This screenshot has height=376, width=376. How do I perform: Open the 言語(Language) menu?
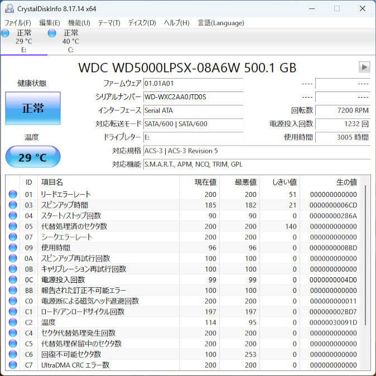click(x=221, y=23)
